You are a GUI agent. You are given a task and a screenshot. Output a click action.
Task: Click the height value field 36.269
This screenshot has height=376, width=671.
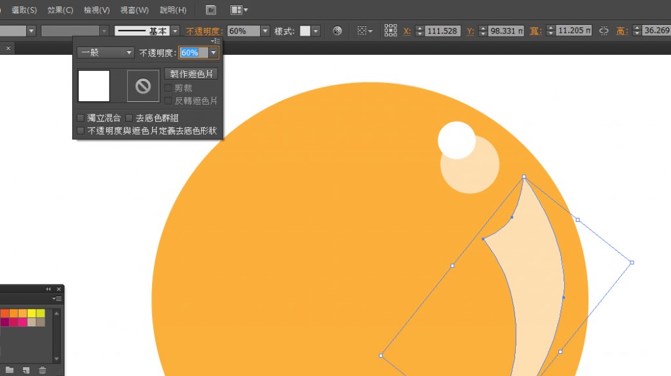point(657,31)
